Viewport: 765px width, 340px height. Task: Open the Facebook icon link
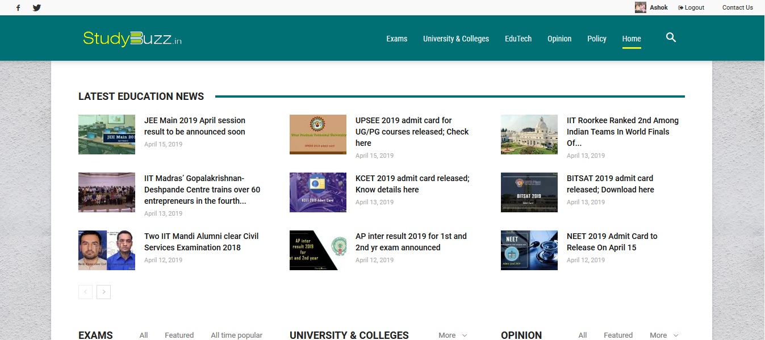pos(18,8)
